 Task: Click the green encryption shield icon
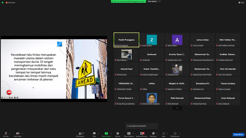[3, 3]
